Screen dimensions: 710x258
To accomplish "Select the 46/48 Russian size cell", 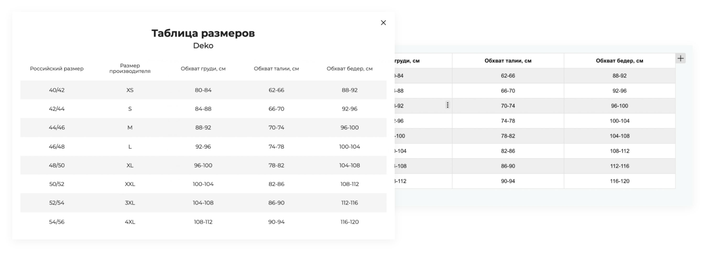I will (57, 147).
